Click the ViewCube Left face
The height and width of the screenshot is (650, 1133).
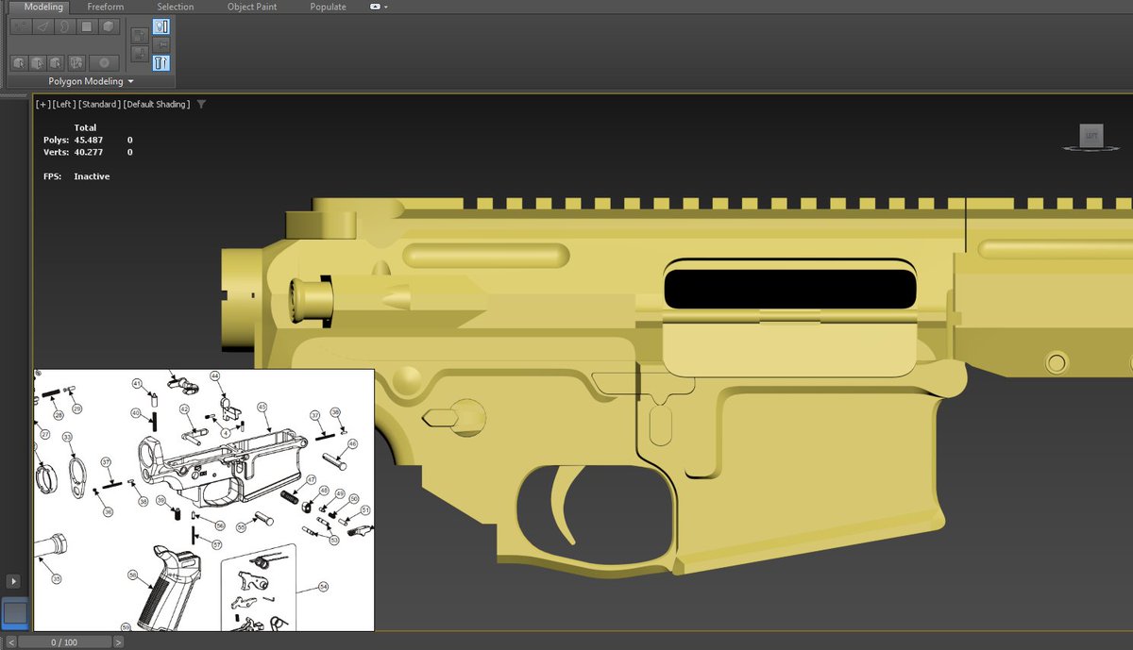1091,137
